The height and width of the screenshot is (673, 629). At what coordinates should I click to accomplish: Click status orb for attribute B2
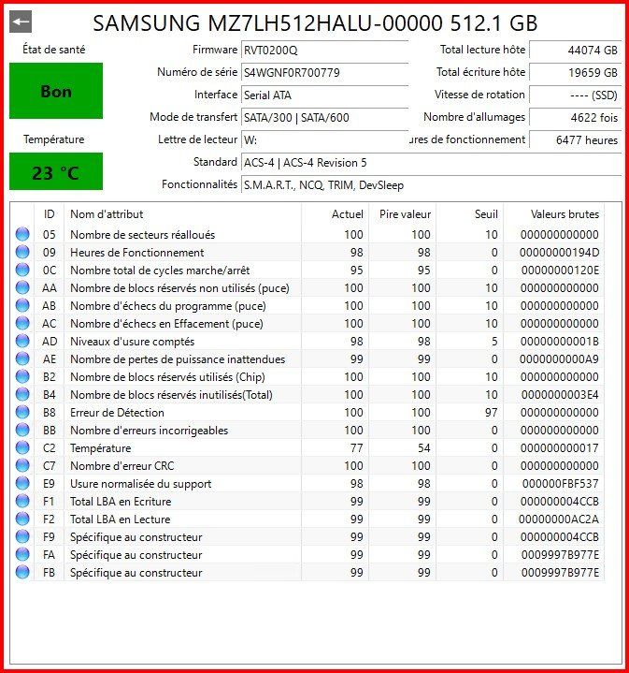[22, 377]
